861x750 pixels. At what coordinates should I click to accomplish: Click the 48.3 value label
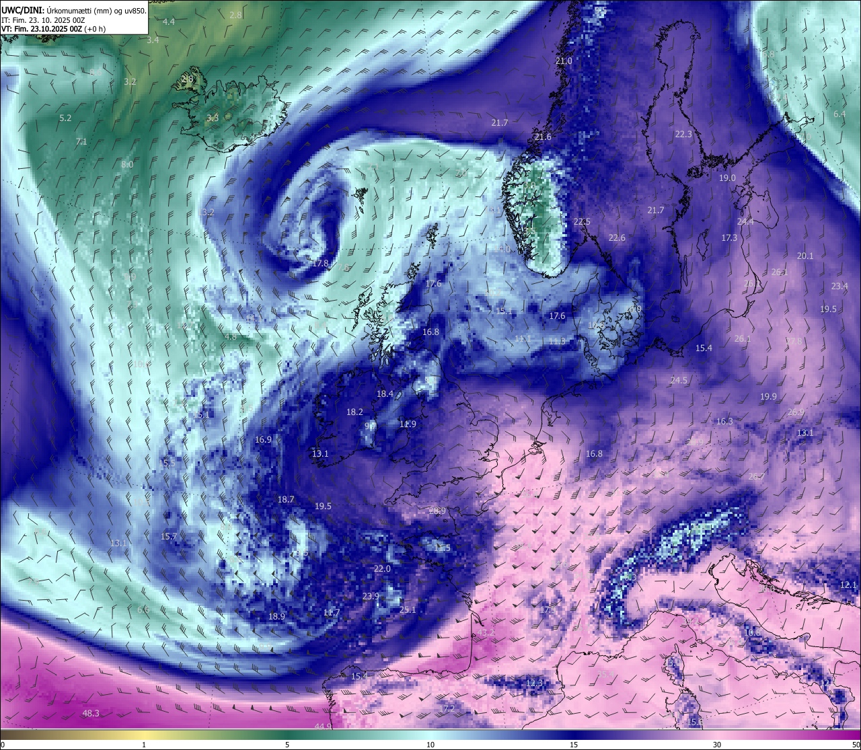pyautogui.click(x=91, y=714)
